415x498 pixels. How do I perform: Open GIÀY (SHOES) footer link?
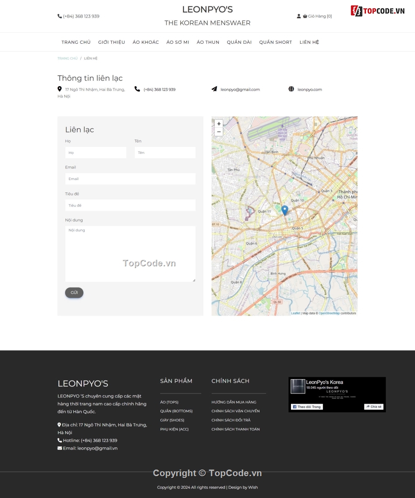tap(172, 420)
